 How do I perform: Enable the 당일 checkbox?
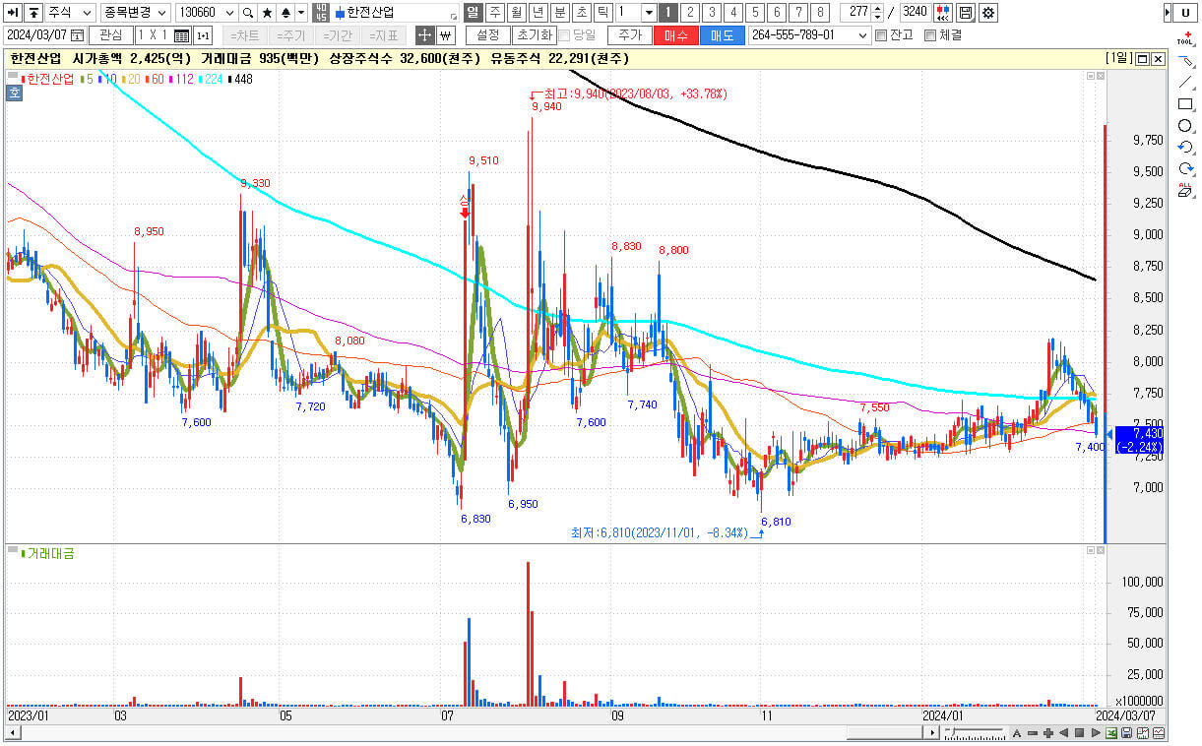[x=565, y=35]
